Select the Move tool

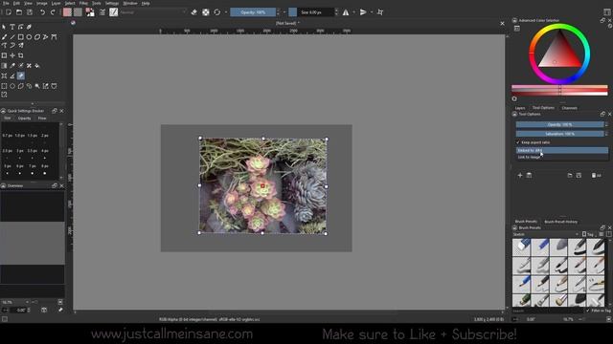pyautogui.click(x=12, y=55)
